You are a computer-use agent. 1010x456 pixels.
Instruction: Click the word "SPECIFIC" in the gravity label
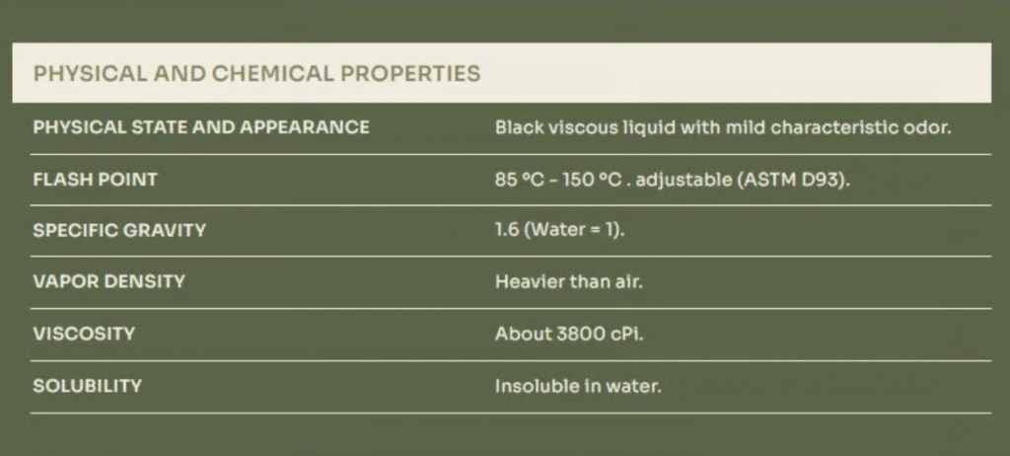[74, 230]
